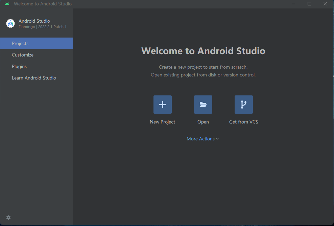Click the Android Studio name in sidebar
334x226 pixels.
pyautogui.click(x=34, y=21)
